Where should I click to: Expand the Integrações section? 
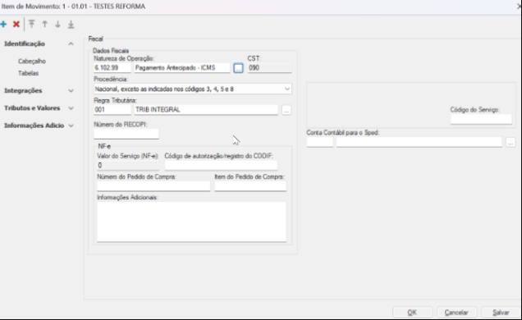pyautogui.click(x=71, y=91)
